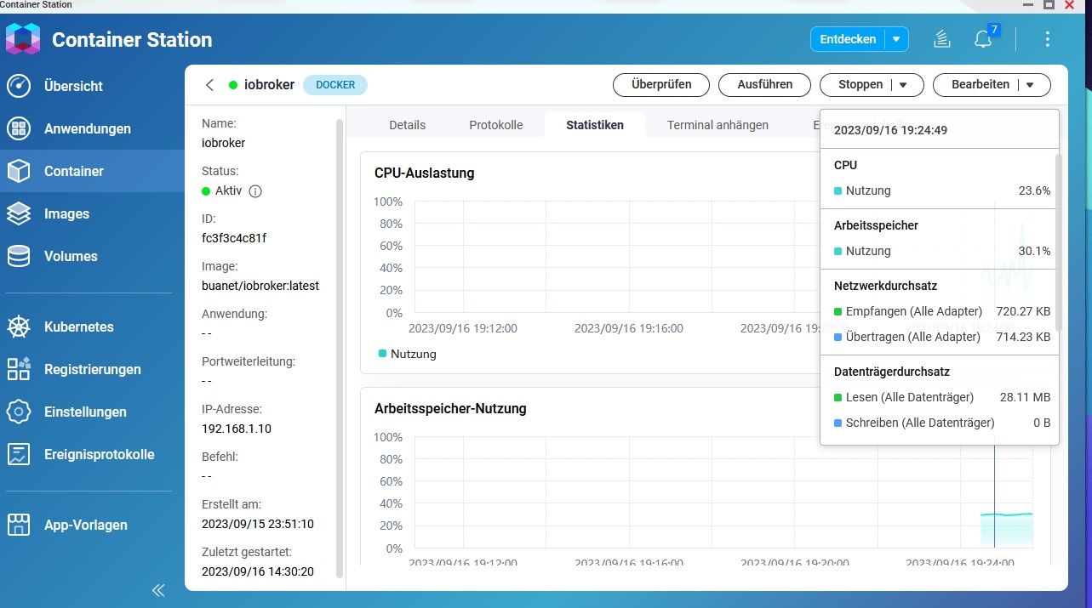Open Registrierungen in the sidebar
Image resolution: width=1092 pixels, height=608 pixels.
pos(92,369)
